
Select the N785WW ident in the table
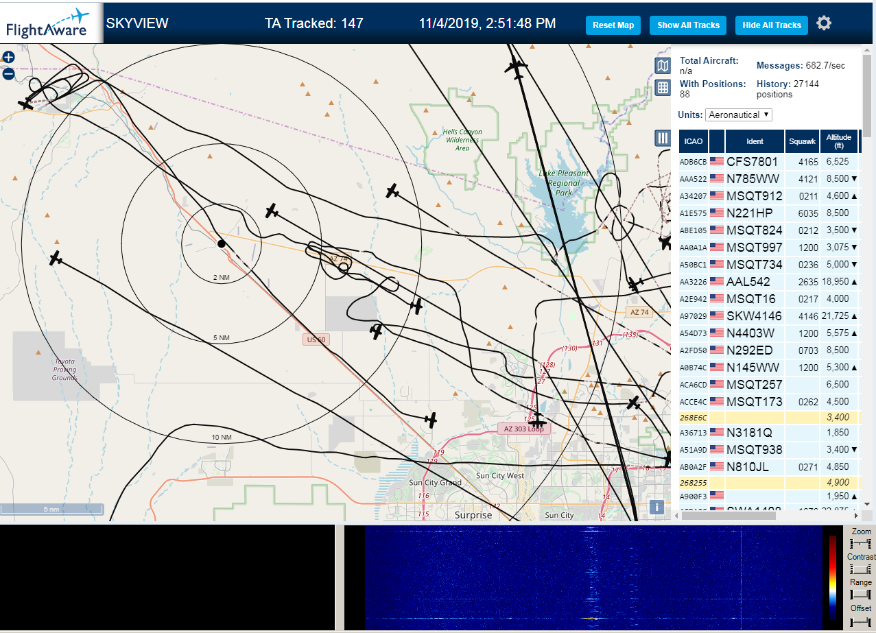coord(753,179)
